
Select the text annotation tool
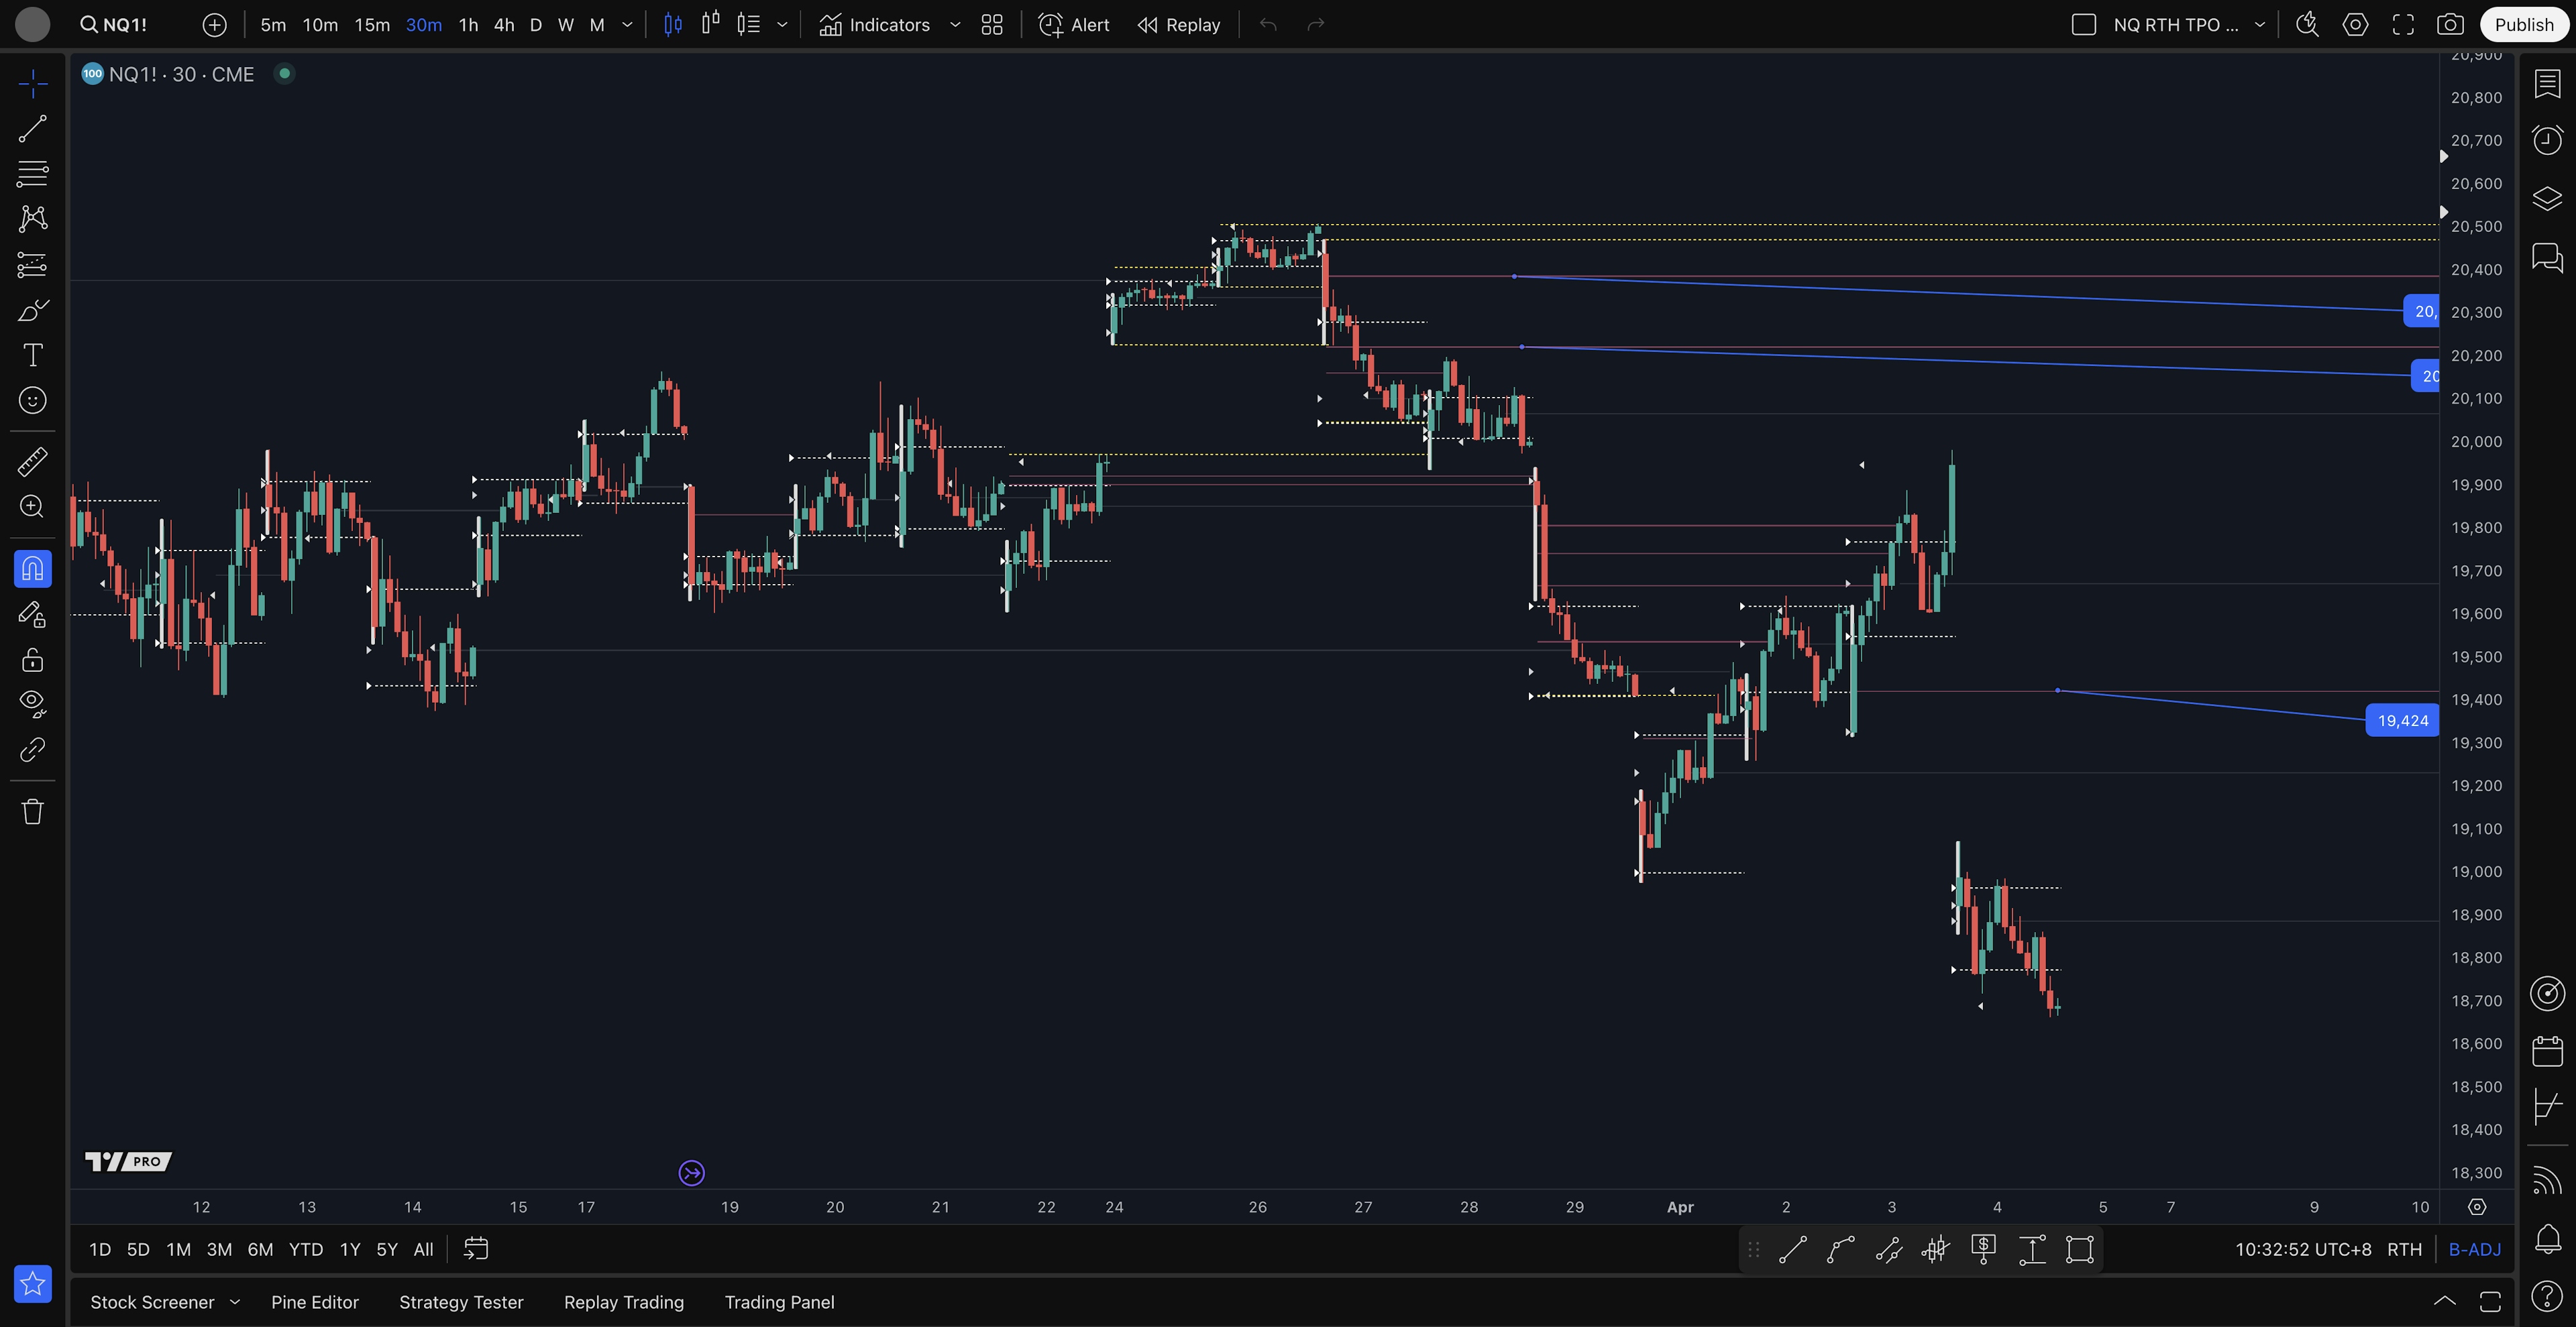[x=32, y=355]
